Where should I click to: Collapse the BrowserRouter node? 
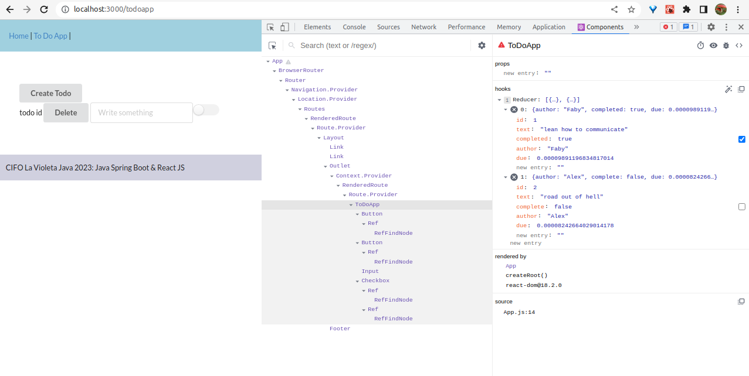click(274, 70)
